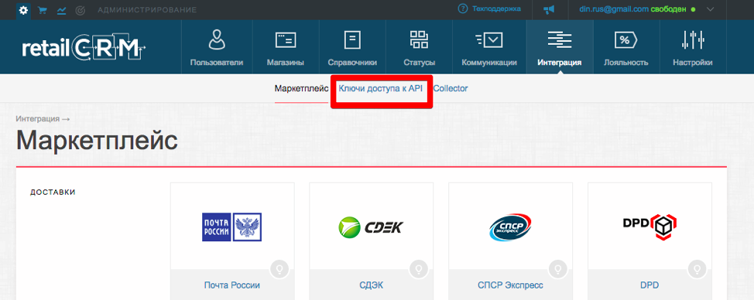Go to Магазины section
Viewport: 754px width, 300px height.
(285, 47)
